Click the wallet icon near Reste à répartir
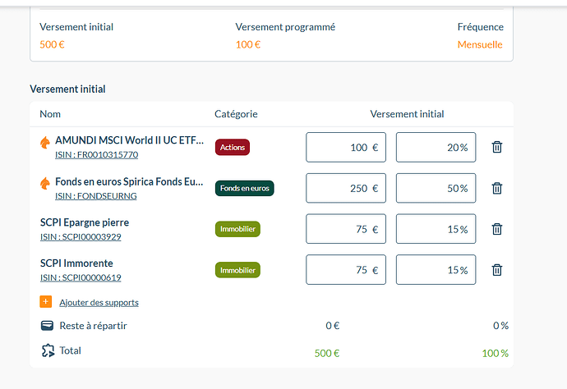Viewport: 567px width, 389px height. pyautogui.click(x=47, y=326)
